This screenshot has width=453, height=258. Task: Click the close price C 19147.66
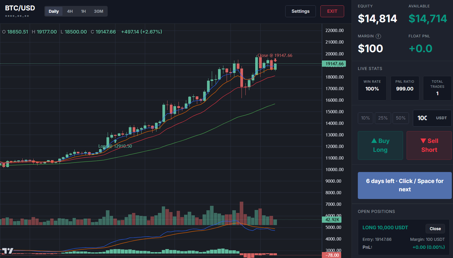coord(103,32)
